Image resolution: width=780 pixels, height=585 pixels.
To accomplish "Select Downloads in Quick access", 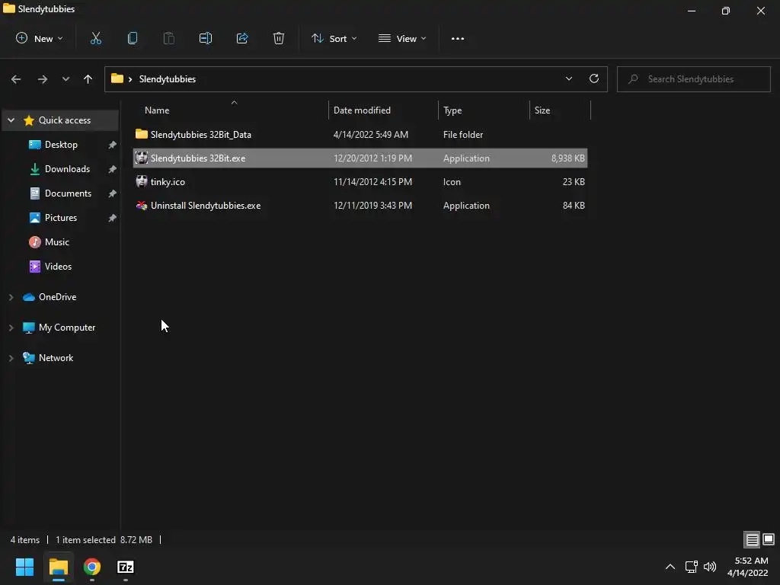I will pos(67,168).
